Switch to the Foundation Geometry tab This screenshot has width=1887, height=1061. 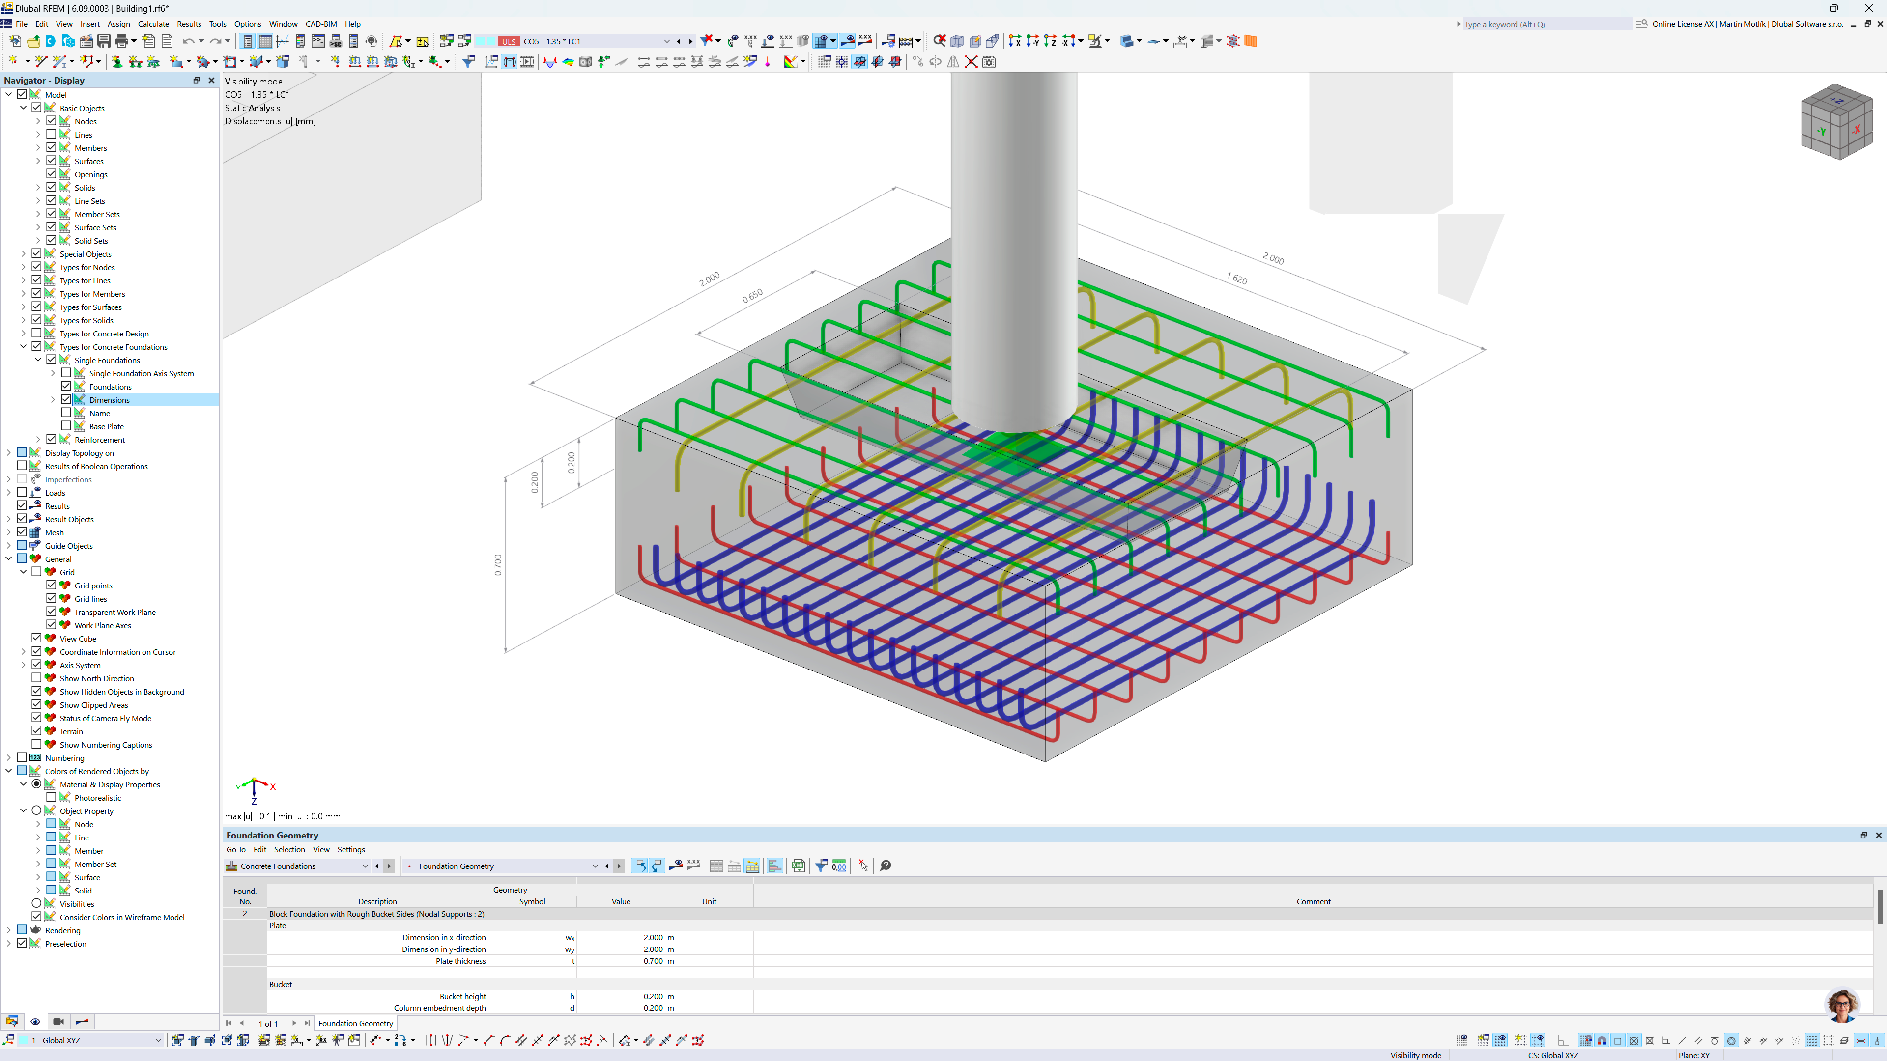click(x=355, y=1023)
